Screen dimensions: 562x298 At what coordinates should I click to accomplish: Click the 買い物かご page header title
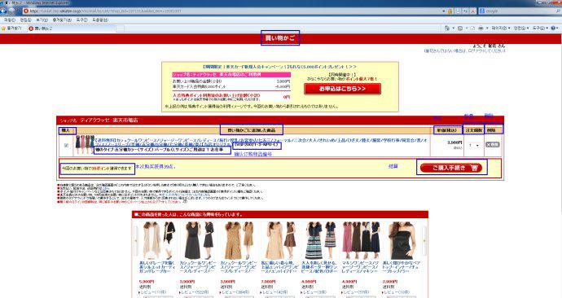pos(280,38)
